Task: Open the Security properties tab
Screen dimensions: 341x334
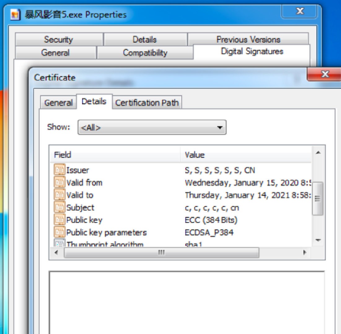Action: (x=58, y=40)
